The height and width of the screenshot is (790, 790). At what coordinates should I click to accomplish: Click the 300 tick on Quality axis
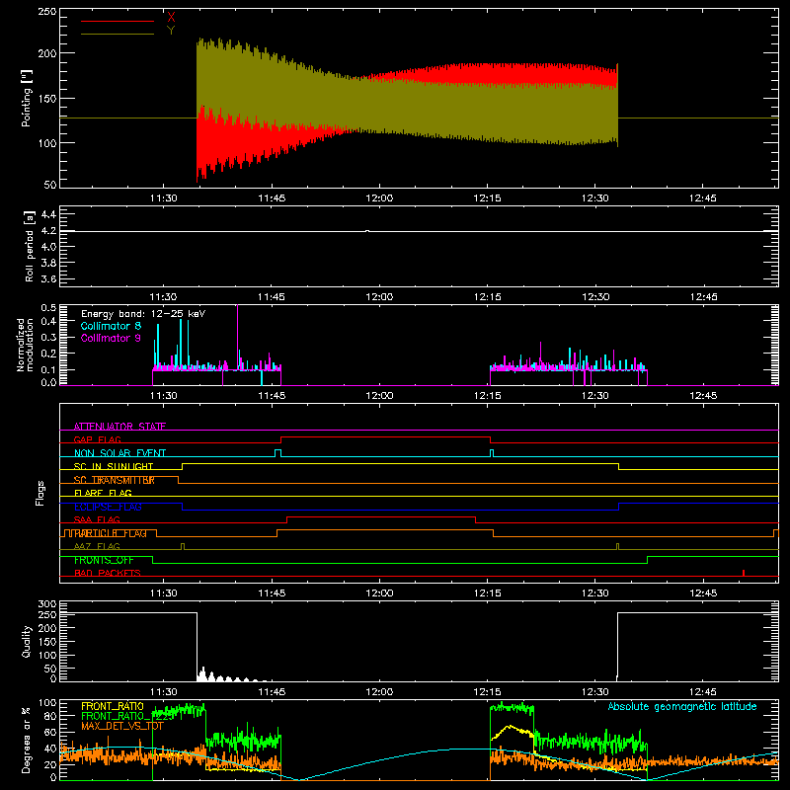click(47, 604)
